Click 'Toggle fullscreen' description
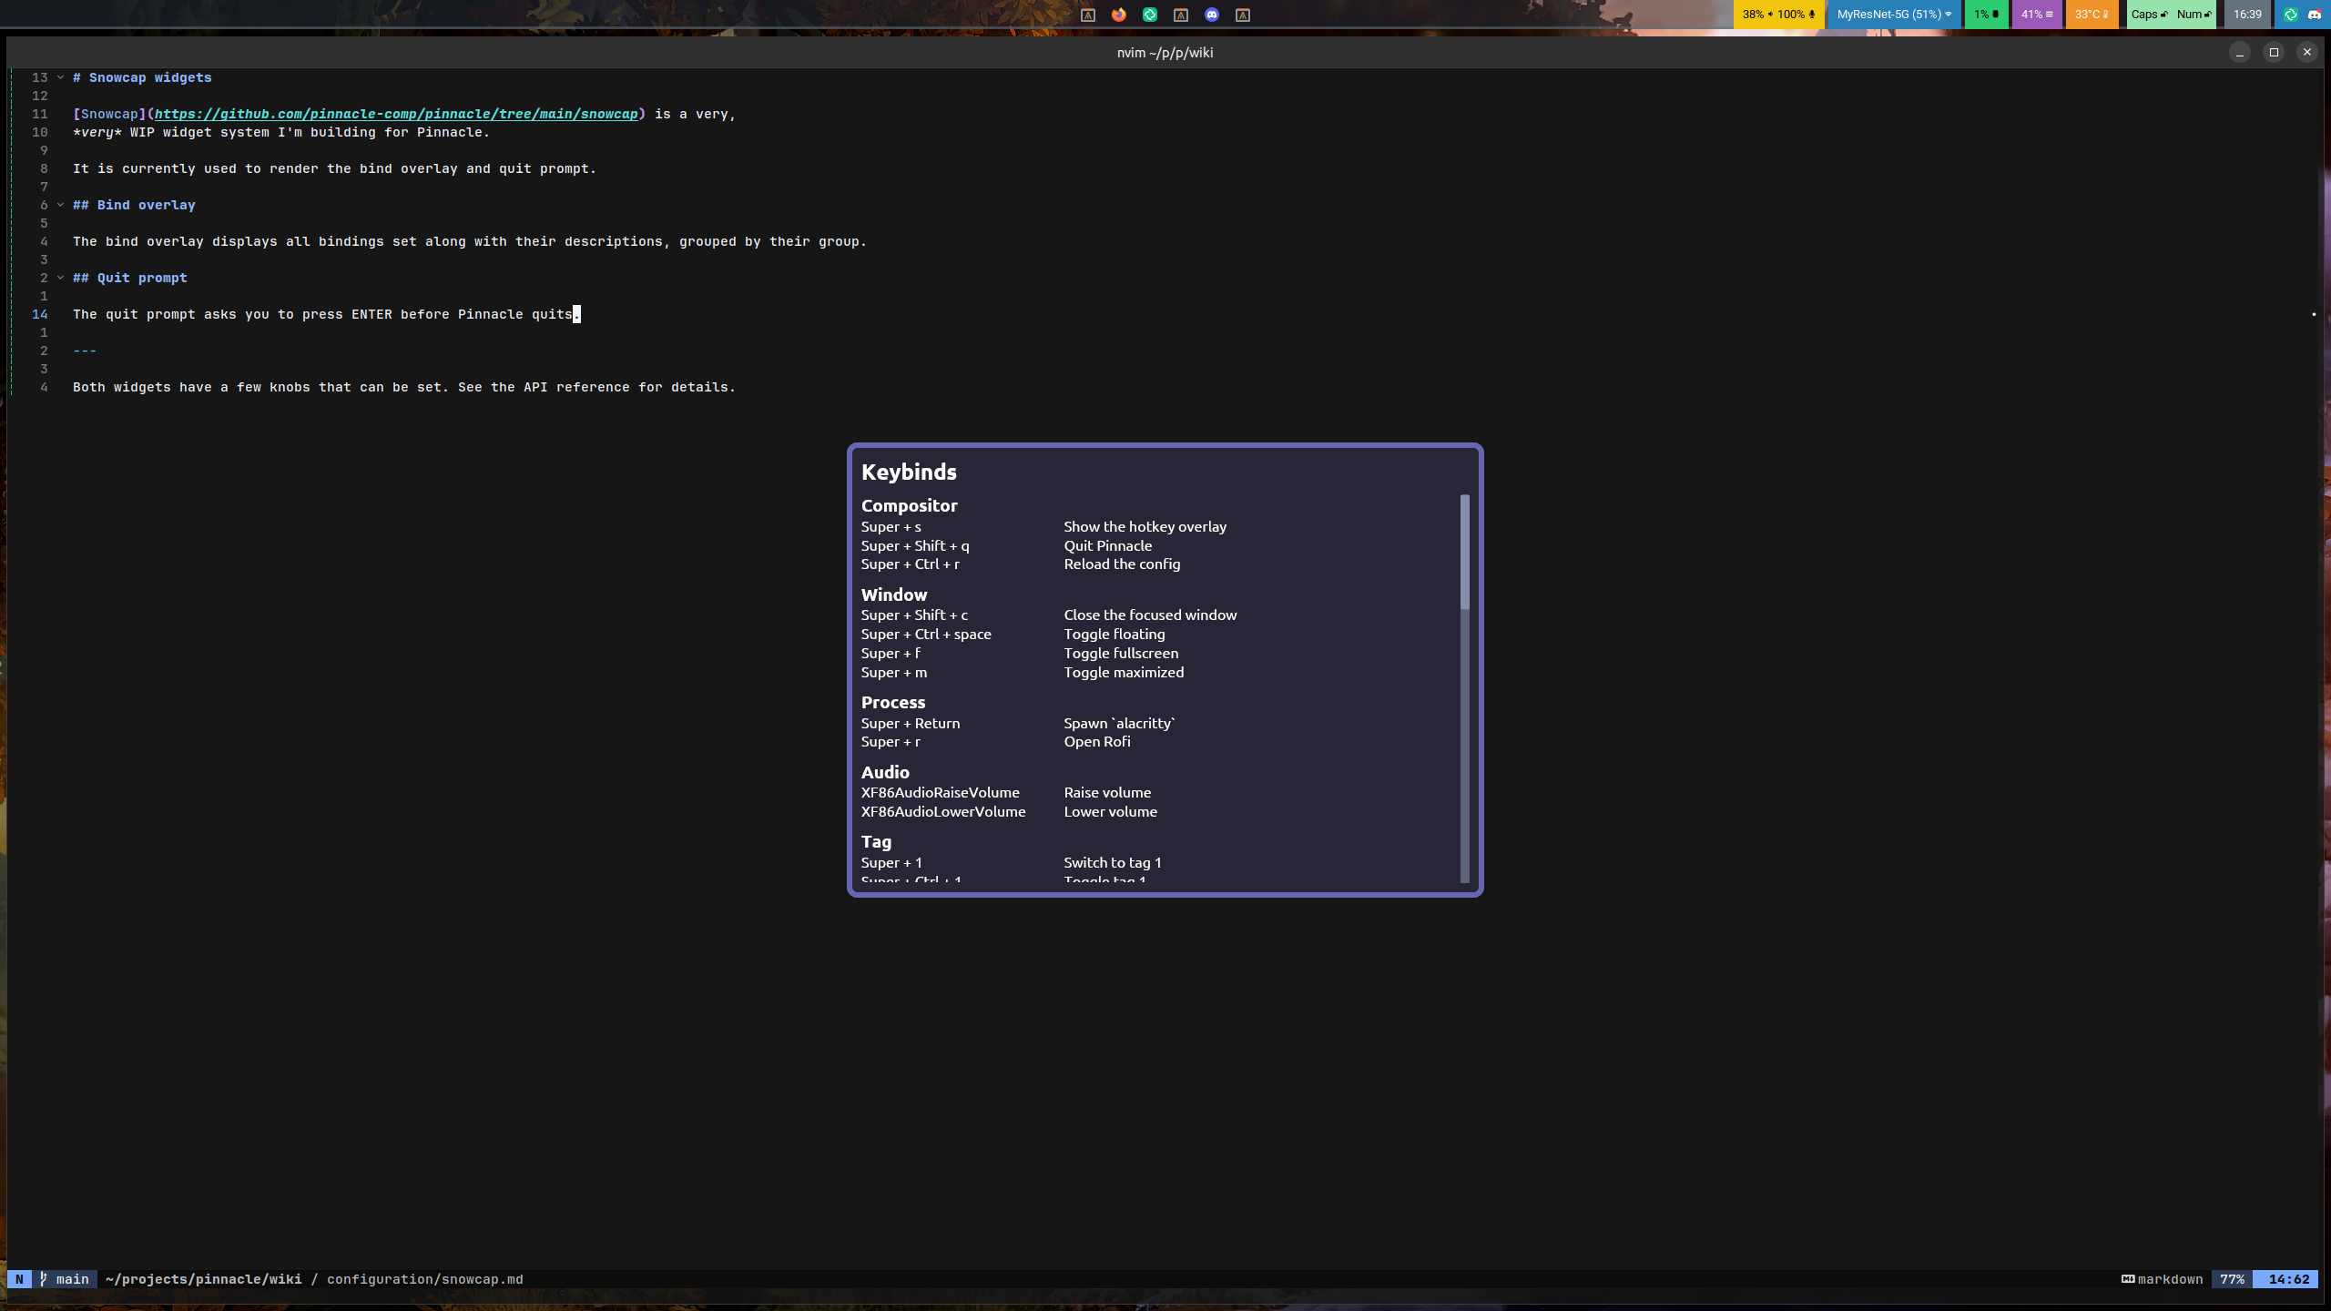 [x=1121, y=653]
